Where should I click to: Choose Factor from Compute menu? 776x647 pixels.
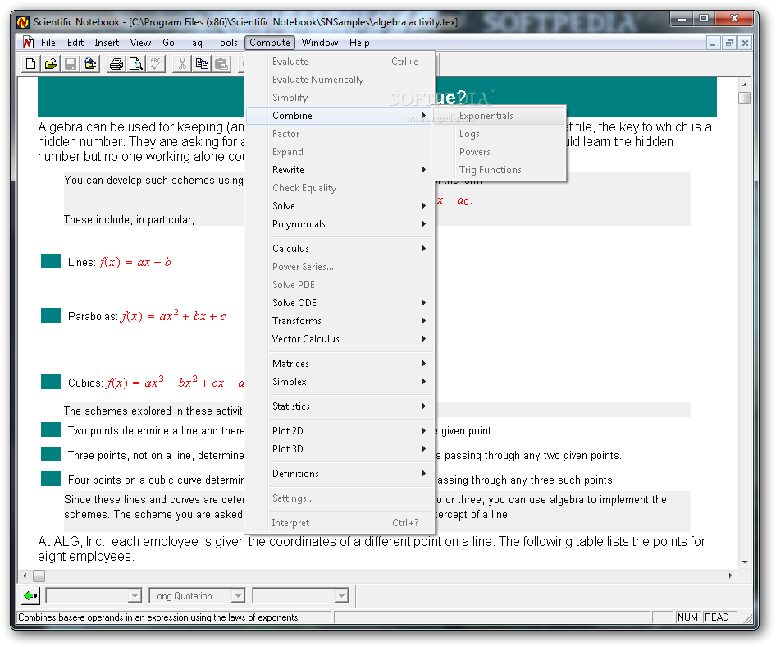pyautogui.click(x=340, y=134)
